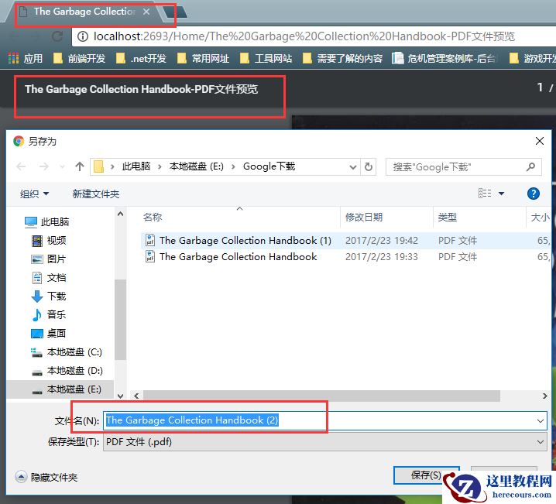Open recent locations dropdown arrow
556x504 pixels.
(62, 166)
